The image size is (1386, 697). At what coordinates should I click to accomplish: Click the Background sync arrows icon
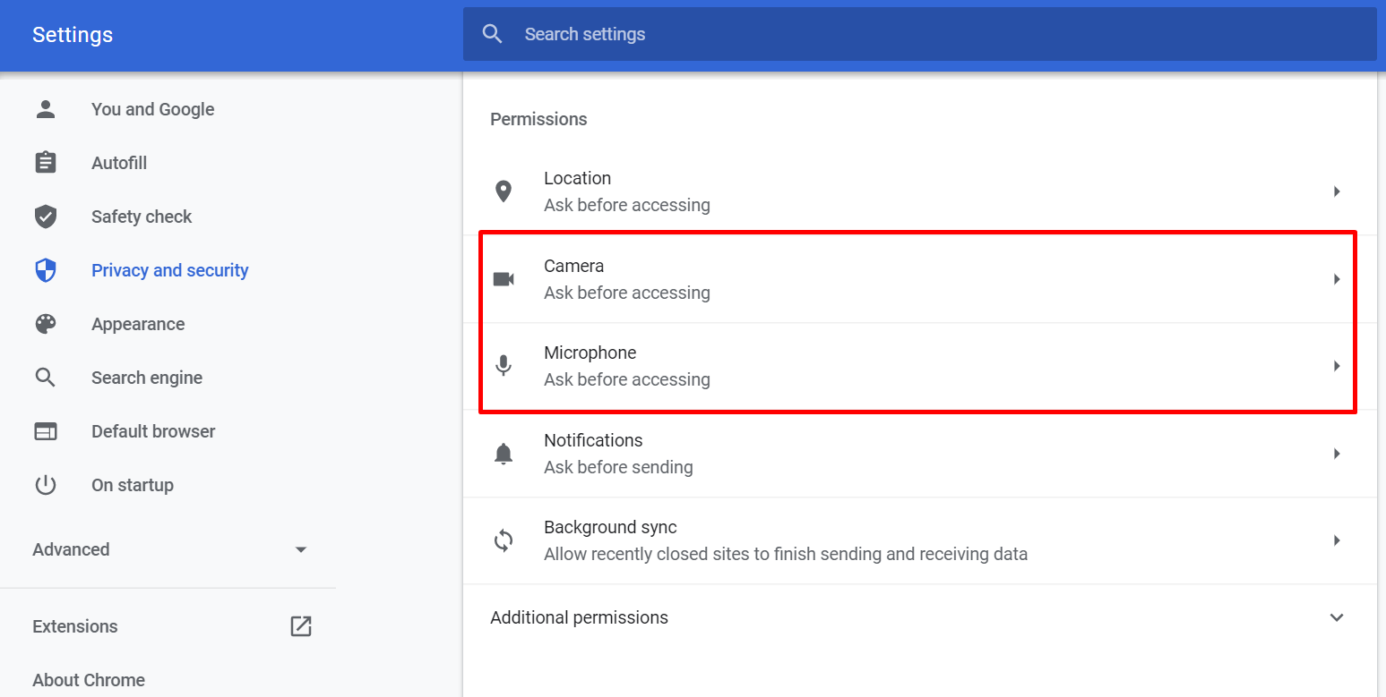[x=504, y=540]
